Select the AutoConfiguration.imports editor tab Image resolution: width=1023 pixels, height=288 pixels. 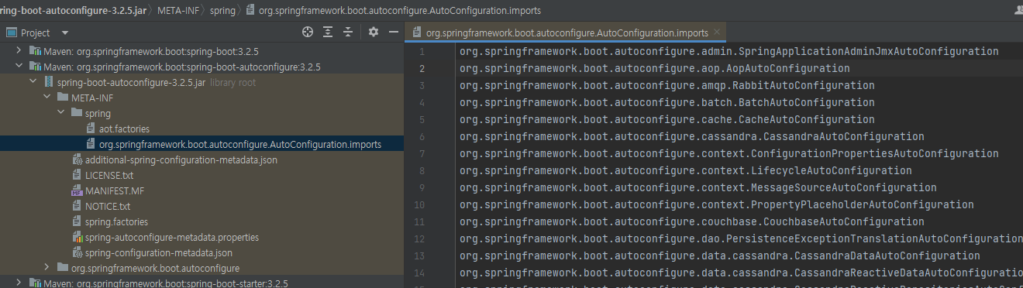[567, 33]
